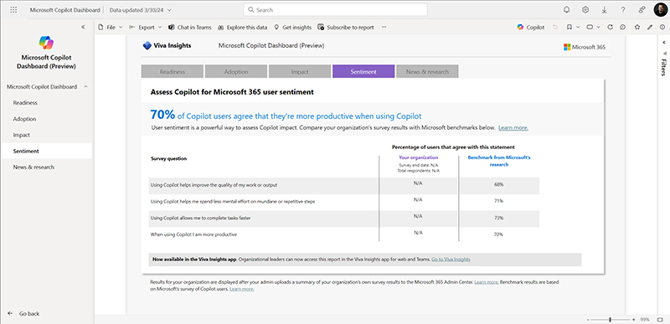Expand the Data updated 3/30/24 dropdown
670x324 pixels.
(141, 10)
